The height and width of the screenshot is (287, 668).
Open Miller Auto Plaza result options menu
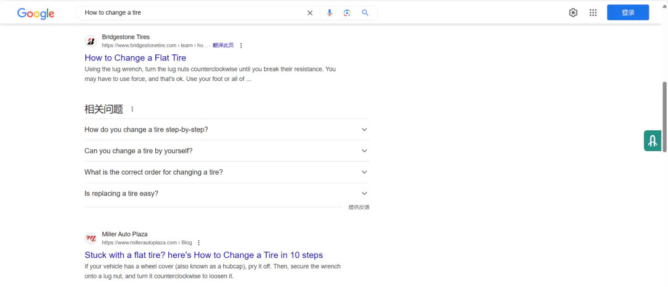tap(199, 243)
